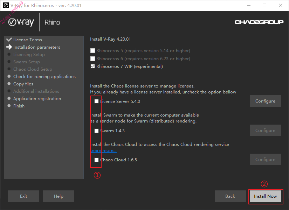Select Installation parameters step
289x210 pixels.
point(37,47)
